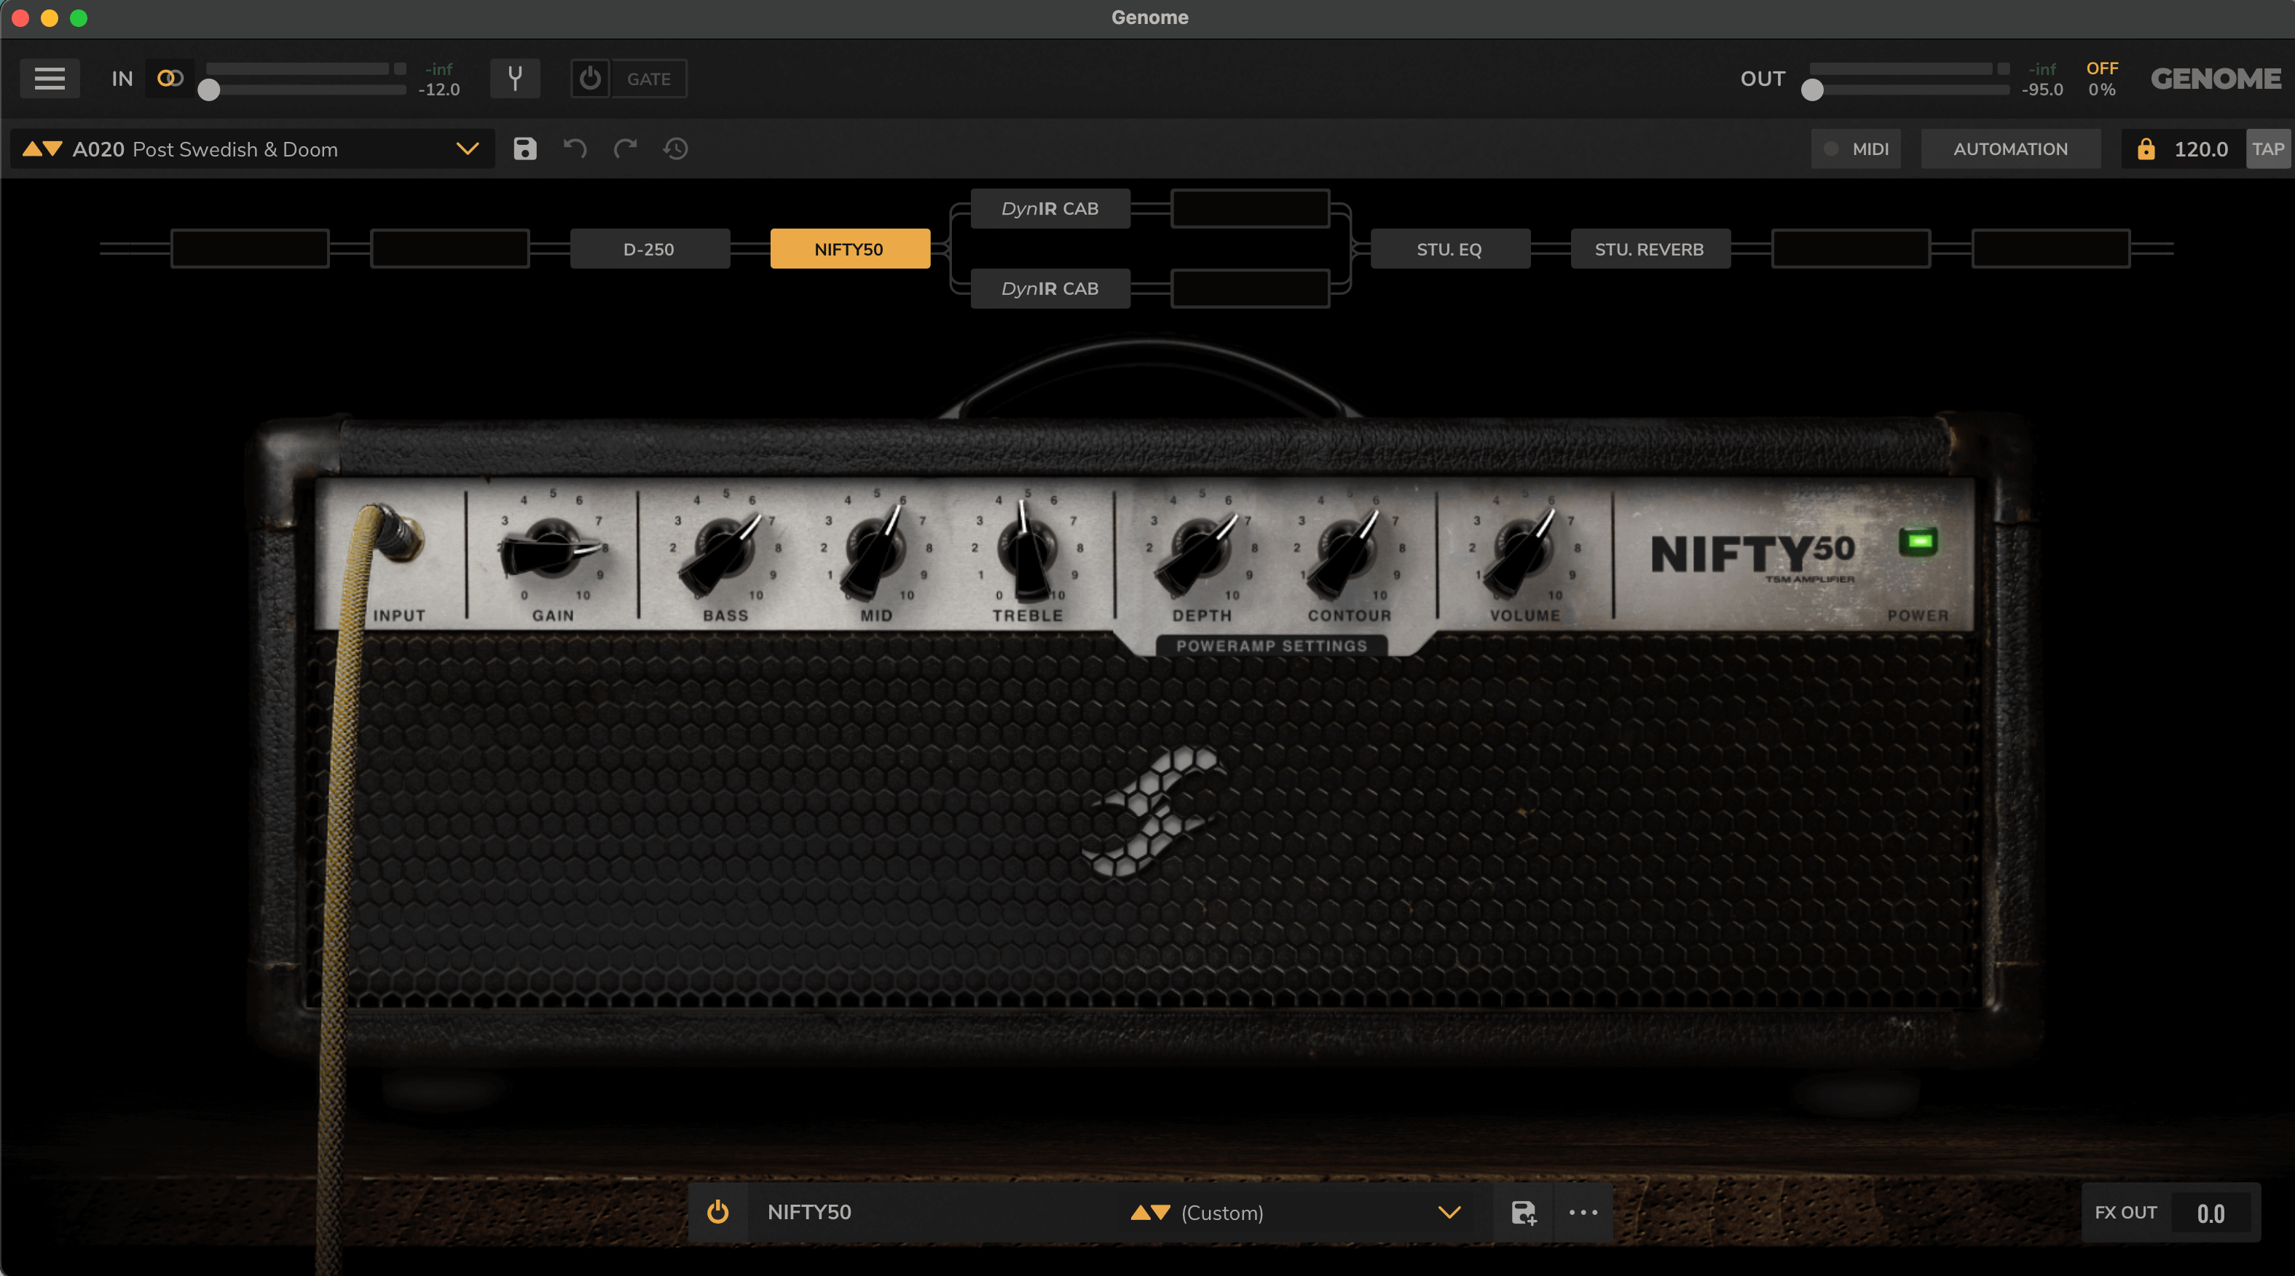Adjust the OUT level slider handle
This screenshot has width=2295, height=1276.
[x=1812, y=90]
